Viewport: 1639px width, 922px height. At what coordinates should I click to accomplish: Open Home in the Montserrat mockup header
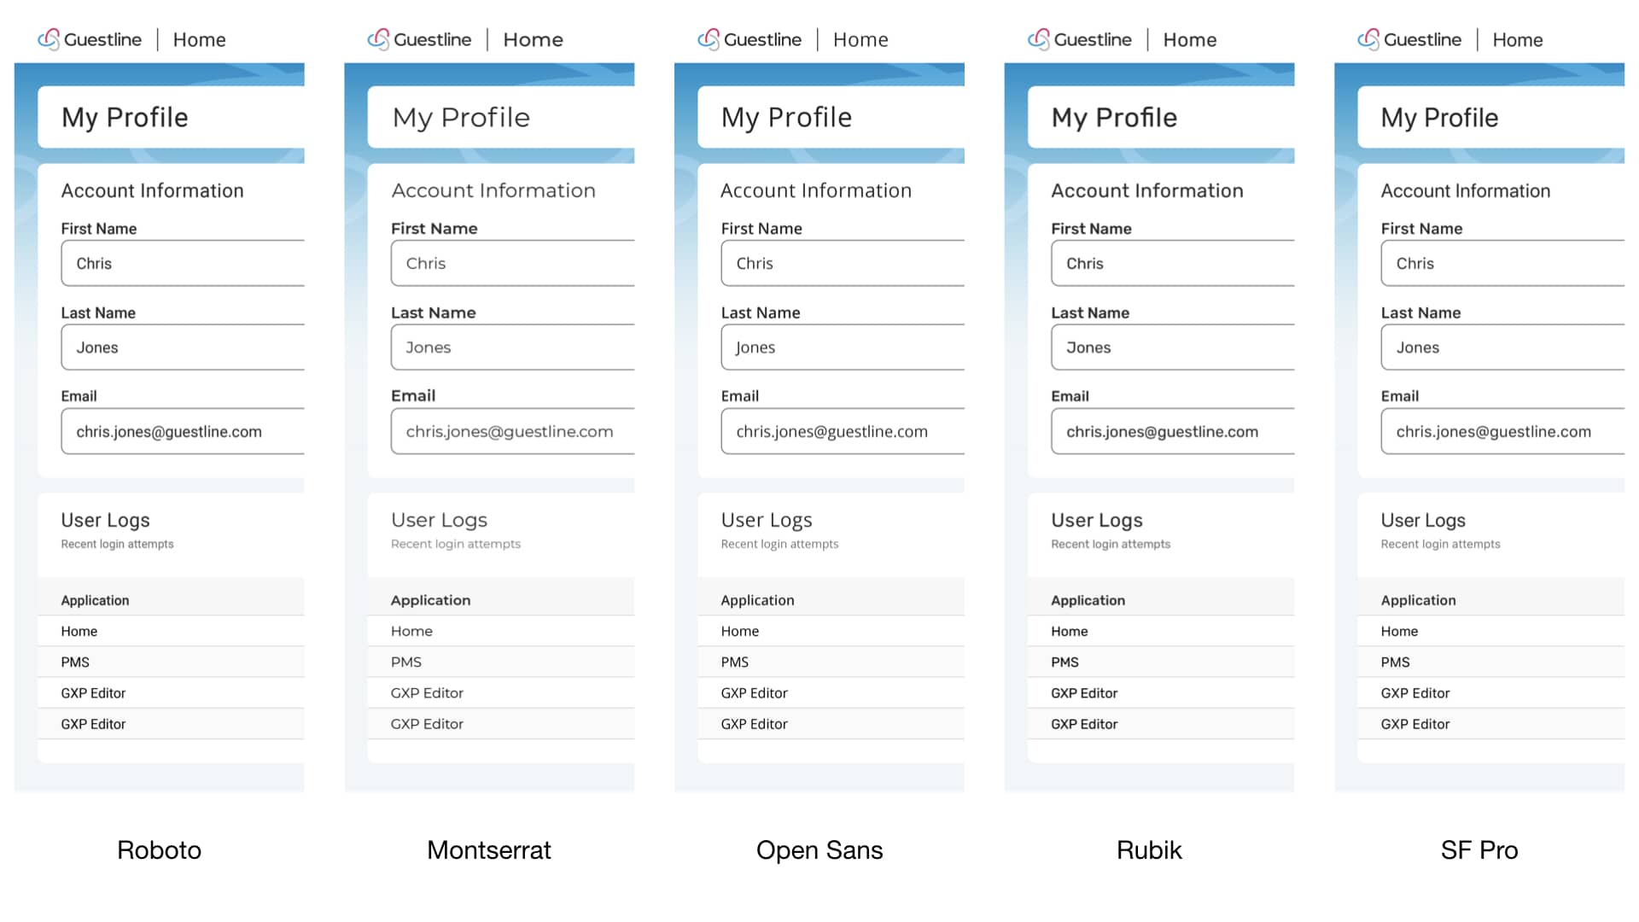[x=533, y=39]
